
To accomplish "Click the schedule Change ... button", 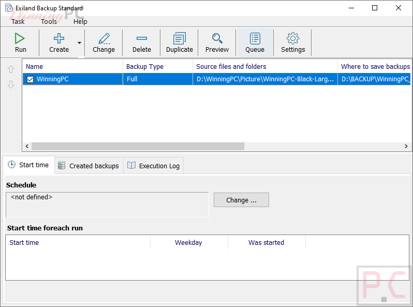I will (x=241, y=200).
